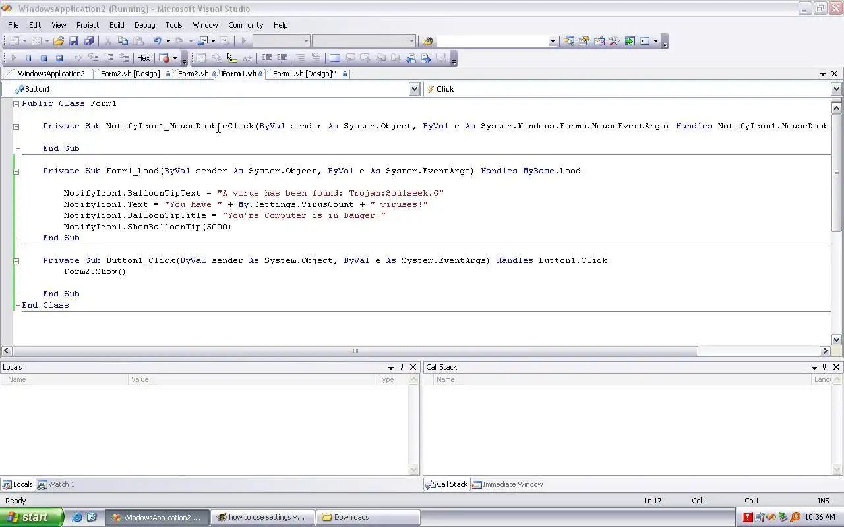Image resolution: width=844 pixels, height=527 pixels.
Task: Open the Downloads taskbar button
Action: coord(368,517)
